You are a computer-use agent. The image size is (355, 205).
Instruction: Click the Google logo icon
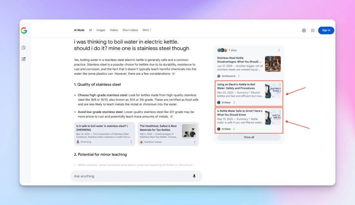point(24,30)
